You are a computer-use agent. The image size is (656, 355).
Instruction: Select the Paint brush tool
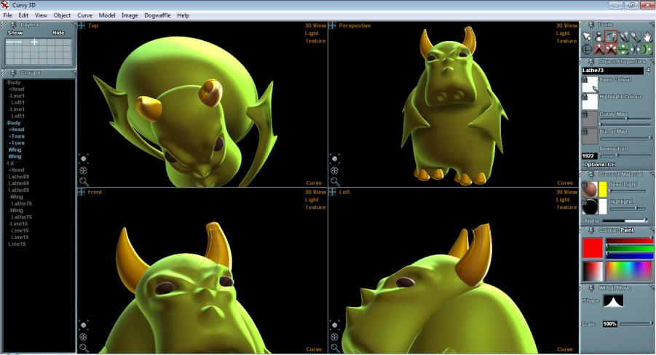tap(635, 37)
